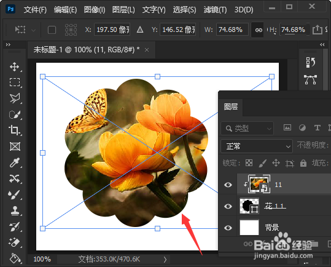
Task: Open 图像(I) menu
Action: pyautogui.click(x=95, y=10)
